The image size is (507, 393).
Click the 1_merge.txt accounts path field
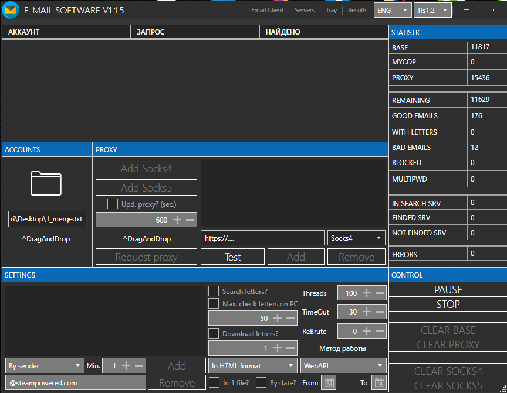(47, 219)
